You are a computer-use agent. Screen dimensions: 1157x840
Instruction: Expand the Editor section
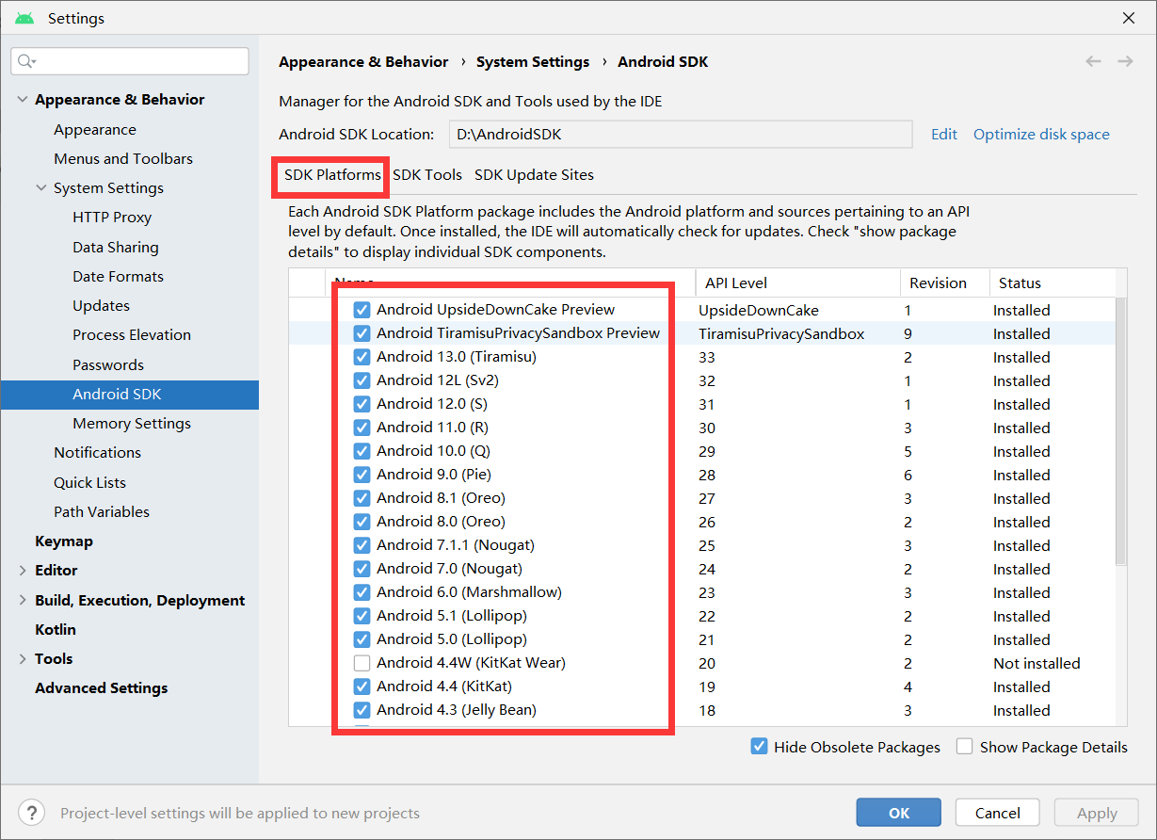point(23,571)
